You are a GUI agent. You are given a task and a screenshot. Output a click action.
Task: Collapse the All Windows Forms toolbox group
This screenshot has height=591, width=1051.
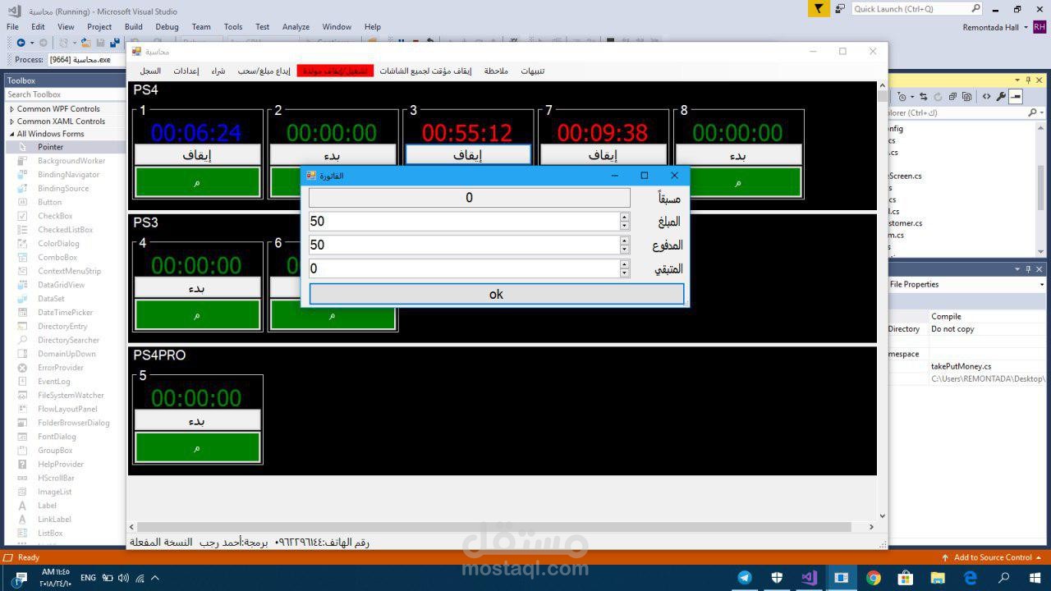(x=11, y=134)
